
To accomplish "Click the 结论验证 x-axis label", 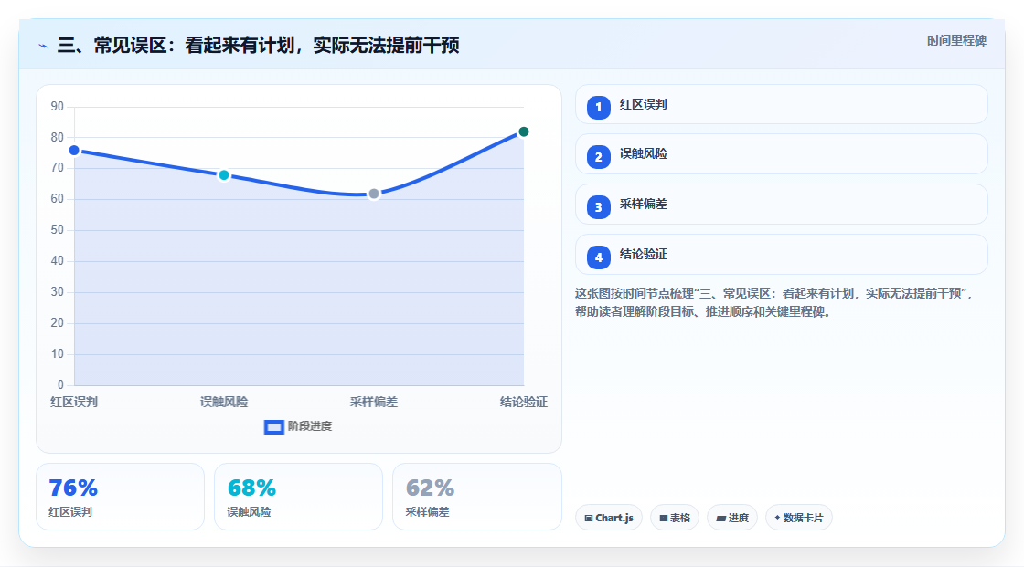I will point(523,402).
